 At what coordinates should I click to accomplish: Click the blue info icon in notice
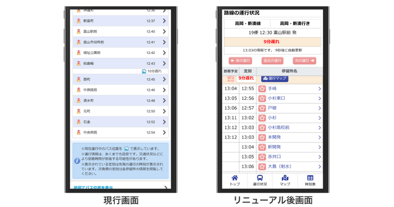pyautogui.click(x=77, y=161)
